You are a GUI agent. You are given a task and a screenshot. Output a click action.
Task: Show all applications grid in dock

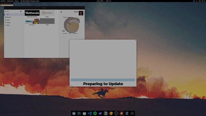pos(132,113)
